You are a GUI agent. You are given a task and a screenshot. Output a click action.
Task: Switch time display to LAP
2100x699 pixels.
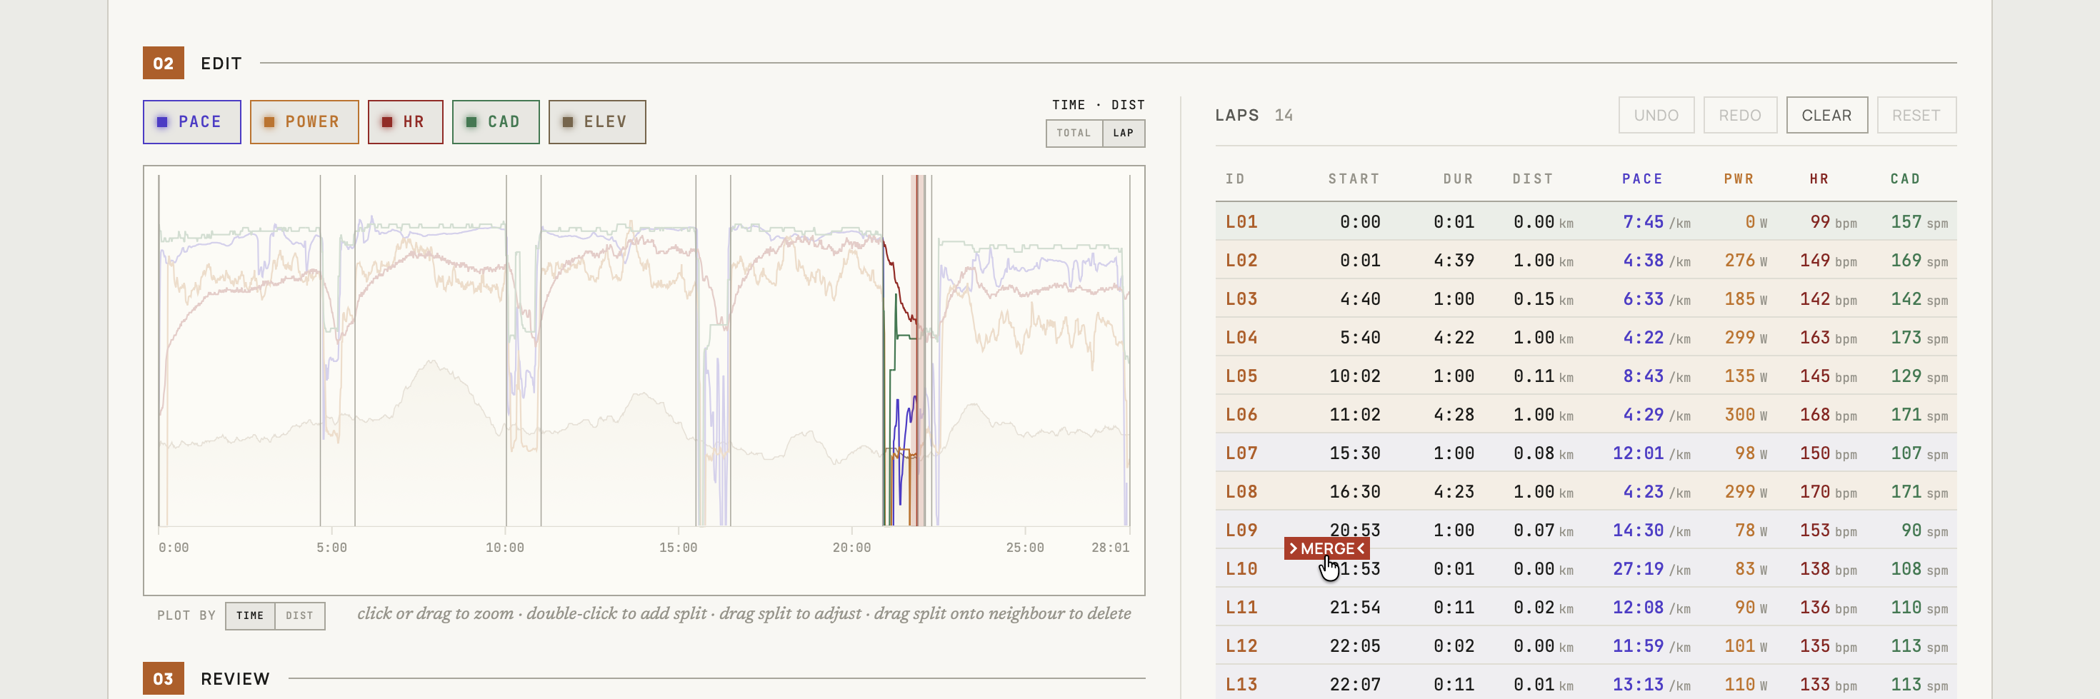(x=1124, y=134)
